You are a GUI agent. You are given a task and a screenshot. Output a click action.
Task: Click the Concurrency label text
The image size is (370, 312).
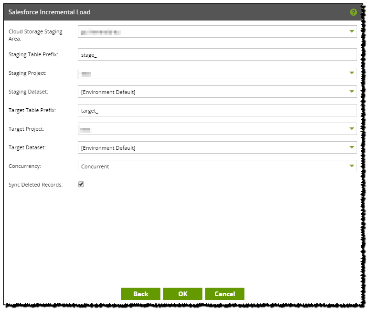tap(25, 166)
